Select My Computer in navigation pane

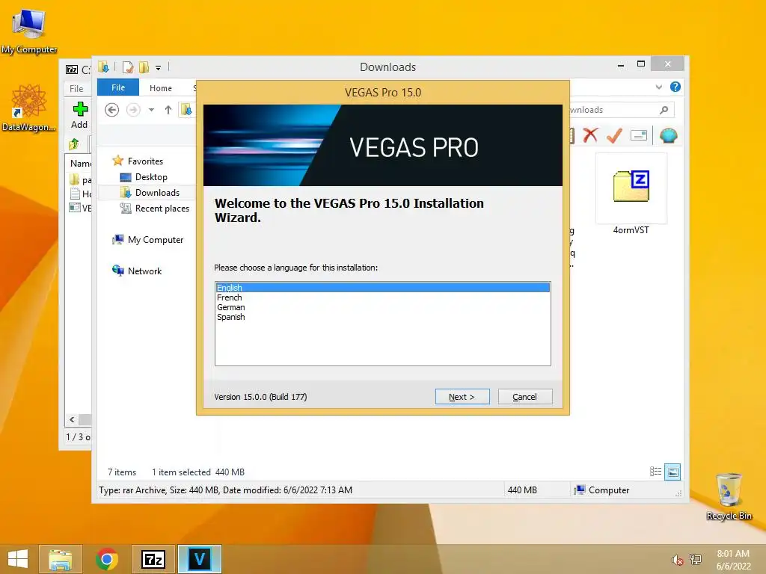pyautogui.click(x=156, y=240)
